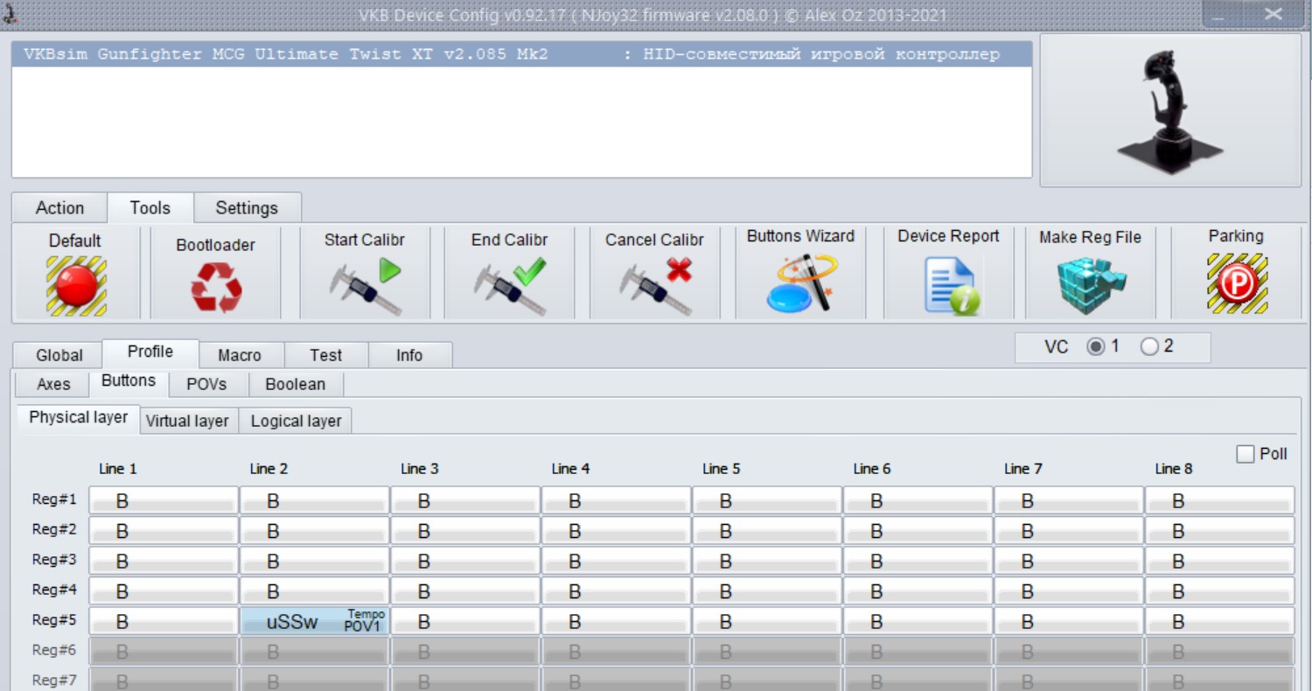Image resolution: width=1312 pixels, height=691 pixels.
Task: Open the Test tab
Action: (x=326, y=355)
